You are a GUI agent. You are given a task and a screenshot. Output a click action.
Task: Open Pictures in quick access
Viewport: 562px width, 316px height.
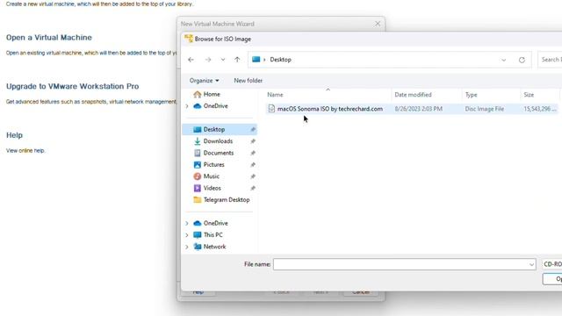click(213, 165)
